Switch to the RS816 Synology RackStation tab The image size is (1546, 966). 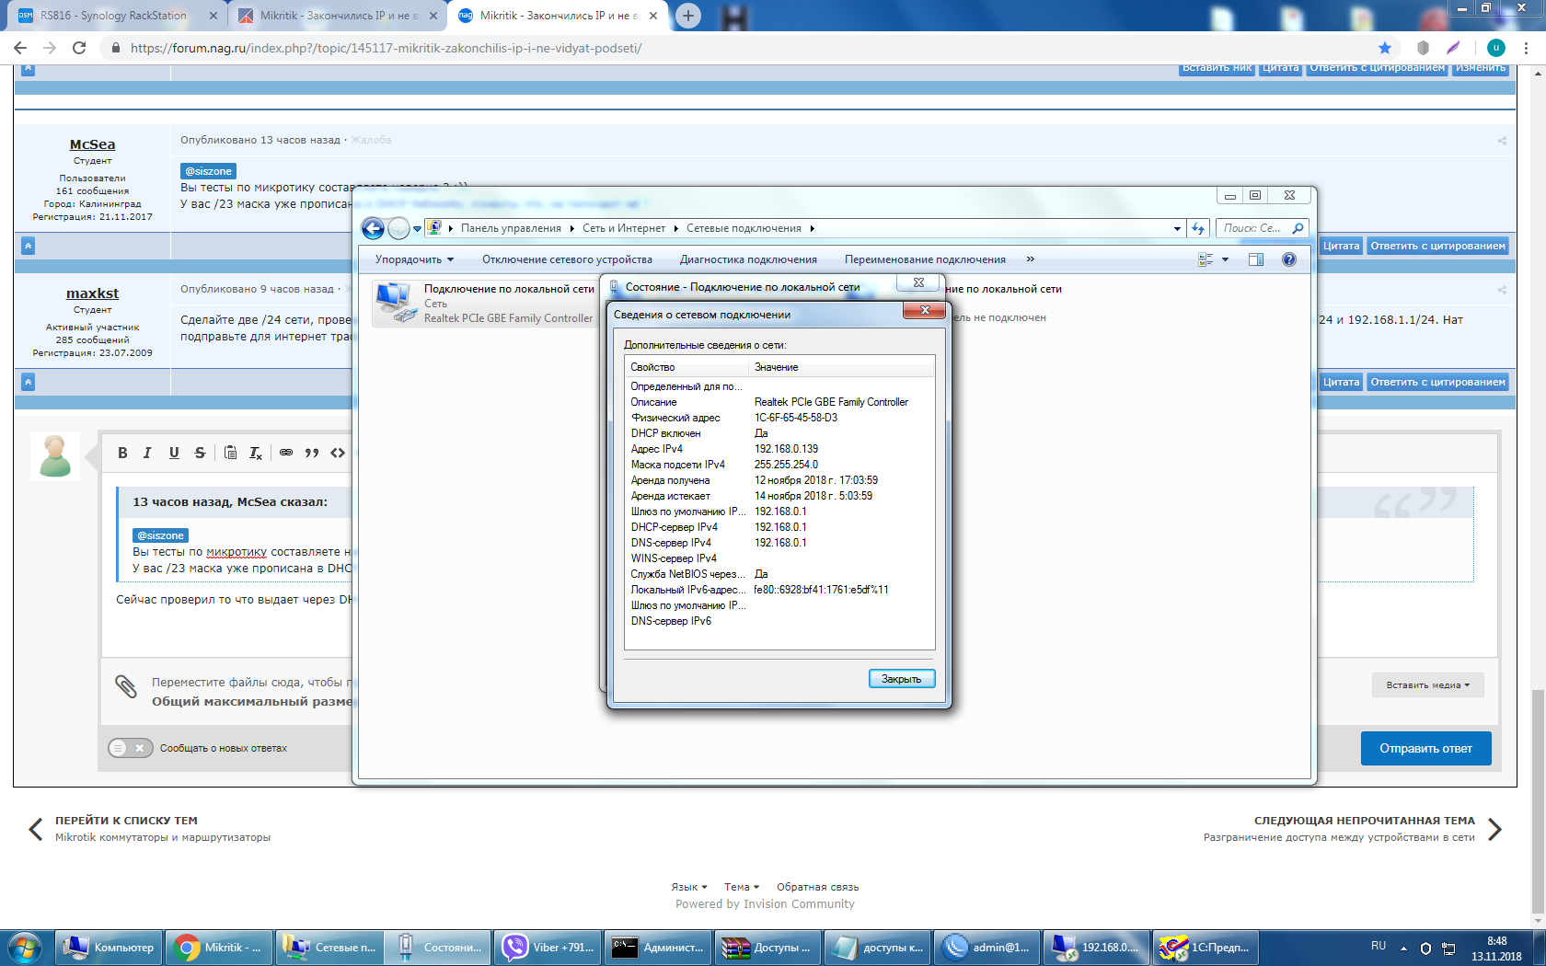pyautogui.click(x=113, y=16)
